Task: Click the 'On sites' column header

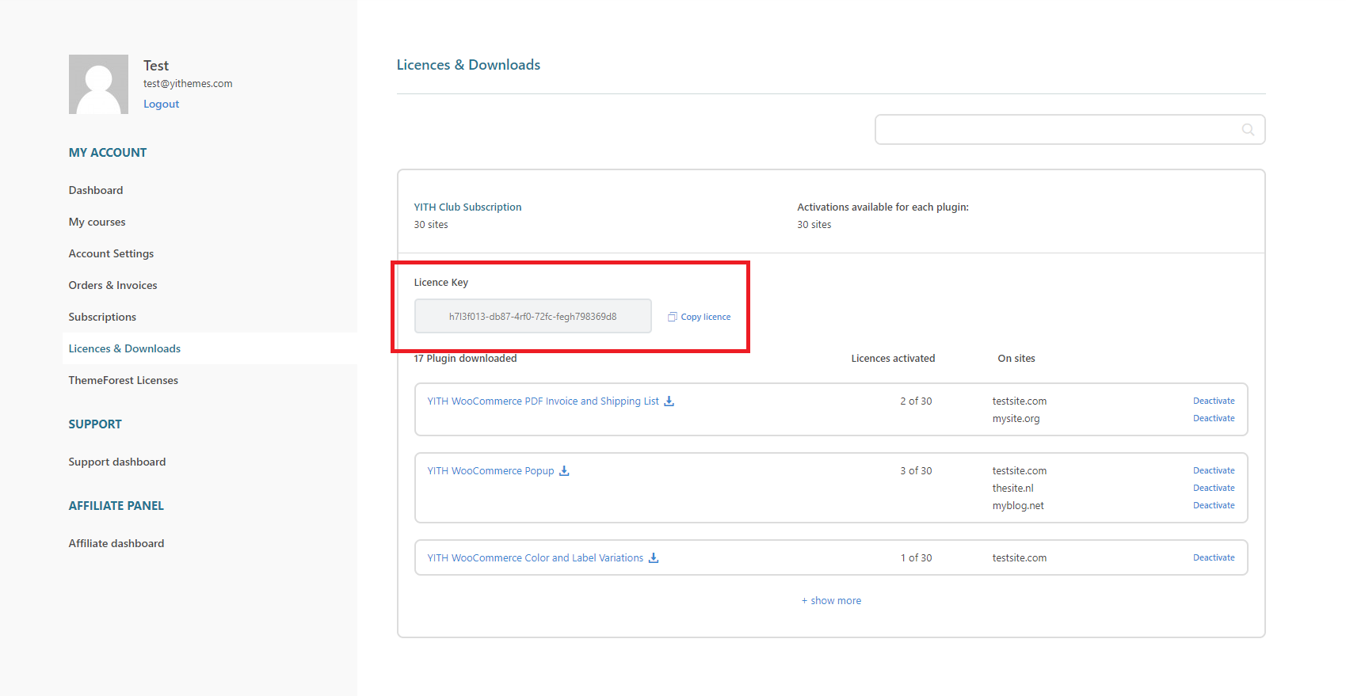Action: pos(1016,359)
